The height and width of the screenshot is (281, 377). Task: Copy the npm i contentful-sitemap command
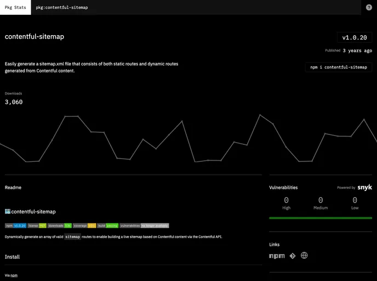pos(339,67)
